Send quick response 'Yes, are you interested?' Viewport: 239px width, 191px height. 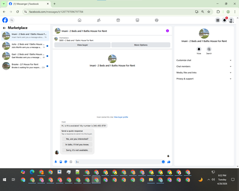[x=77, y=139]
